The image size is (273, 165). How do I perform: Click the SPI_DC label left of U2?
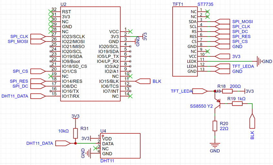[20, 86]
